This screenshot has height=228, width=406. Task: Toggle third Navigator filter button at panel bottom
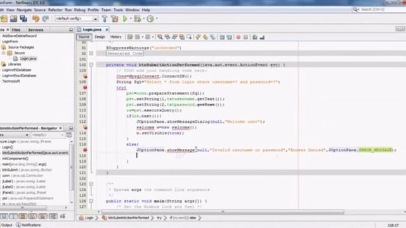click(23, 216)
